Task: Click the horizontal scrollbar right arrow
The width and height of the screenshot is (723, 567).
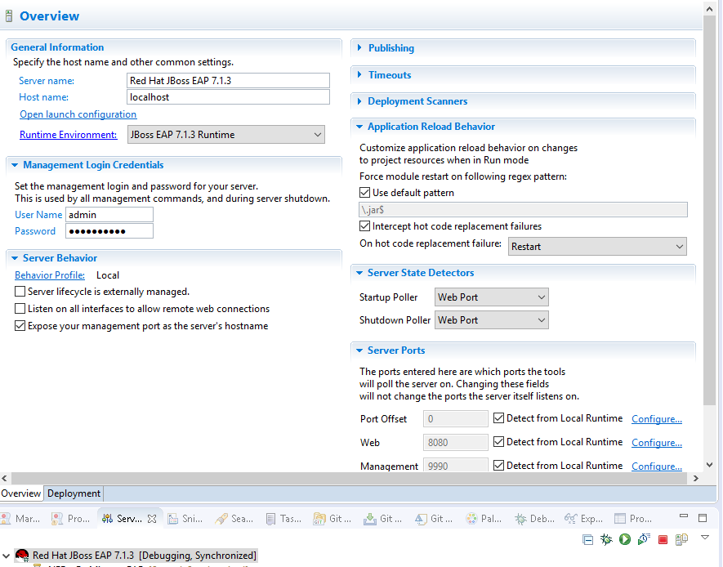Action: tap(696, 479)
